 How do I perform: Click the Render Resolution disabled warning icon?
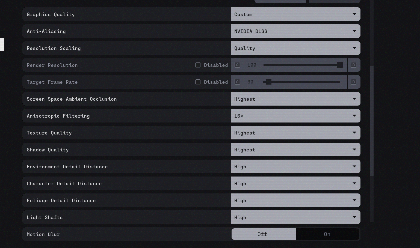pos(198,65)
